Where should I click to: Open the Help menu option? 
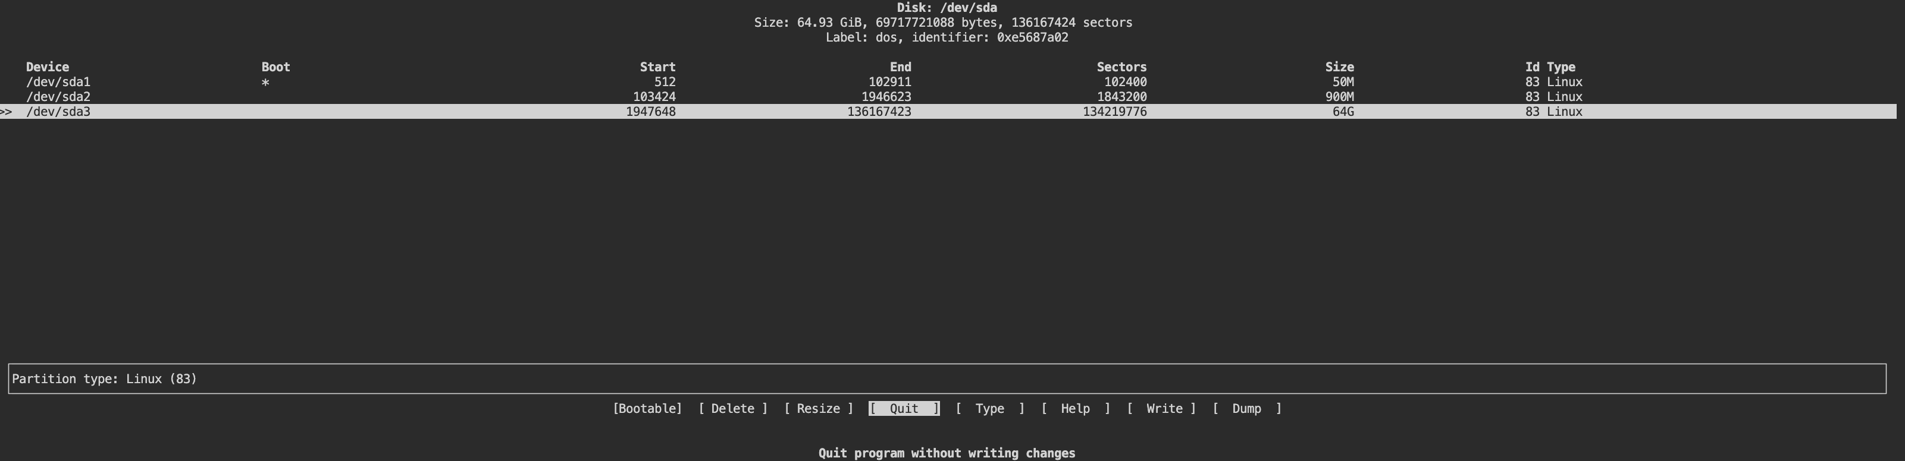(x=1074, y=409)
